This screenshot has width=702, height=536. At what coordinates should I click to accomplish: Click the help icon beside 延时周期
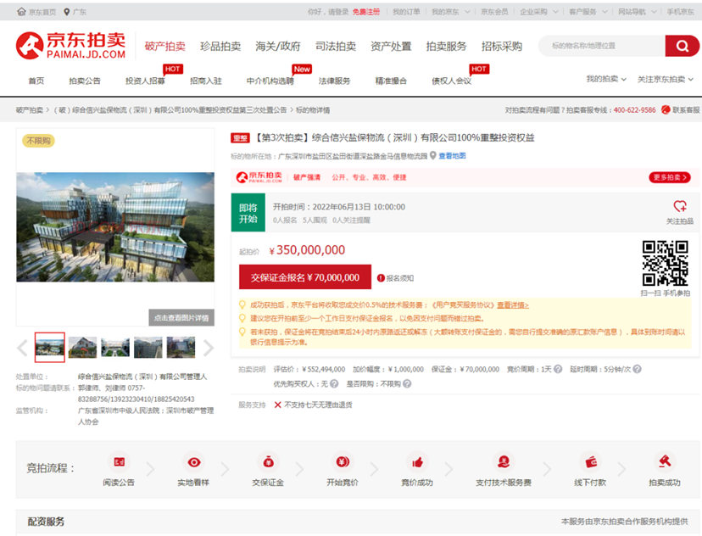pyautogui.click(x=637, y=369)
